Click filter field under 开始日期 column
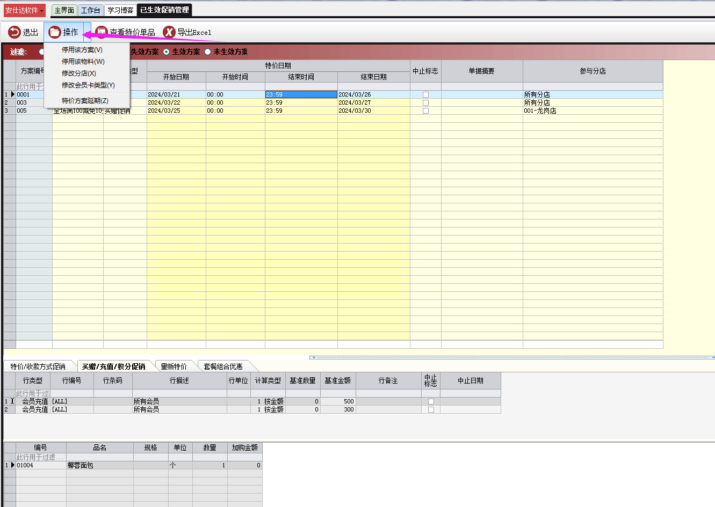This screenshot has width=715, height=507. tap(176, 86)
